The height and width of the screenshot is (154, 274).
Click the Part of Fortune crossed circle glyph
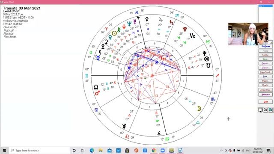(x=207, y=59)
